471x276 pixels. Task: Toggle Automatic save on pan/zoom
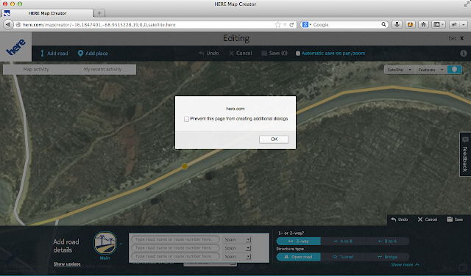[297, 54]
